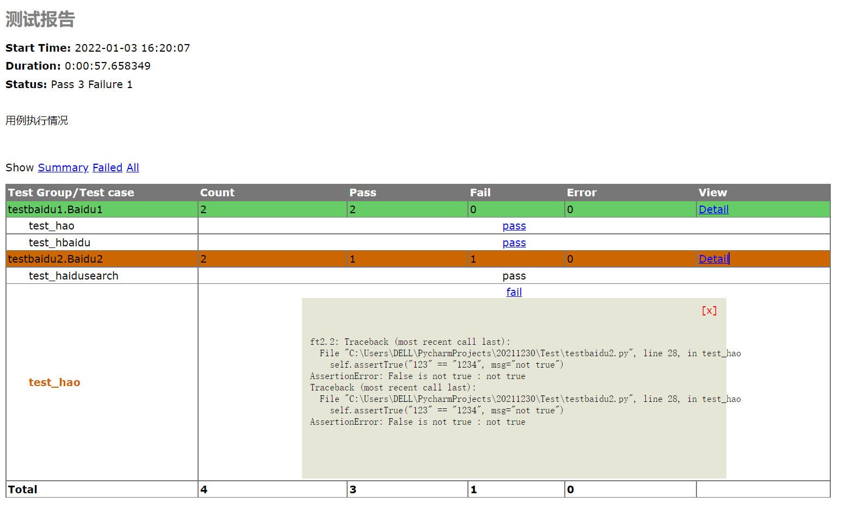Click the 测试报告 report title

40,19
